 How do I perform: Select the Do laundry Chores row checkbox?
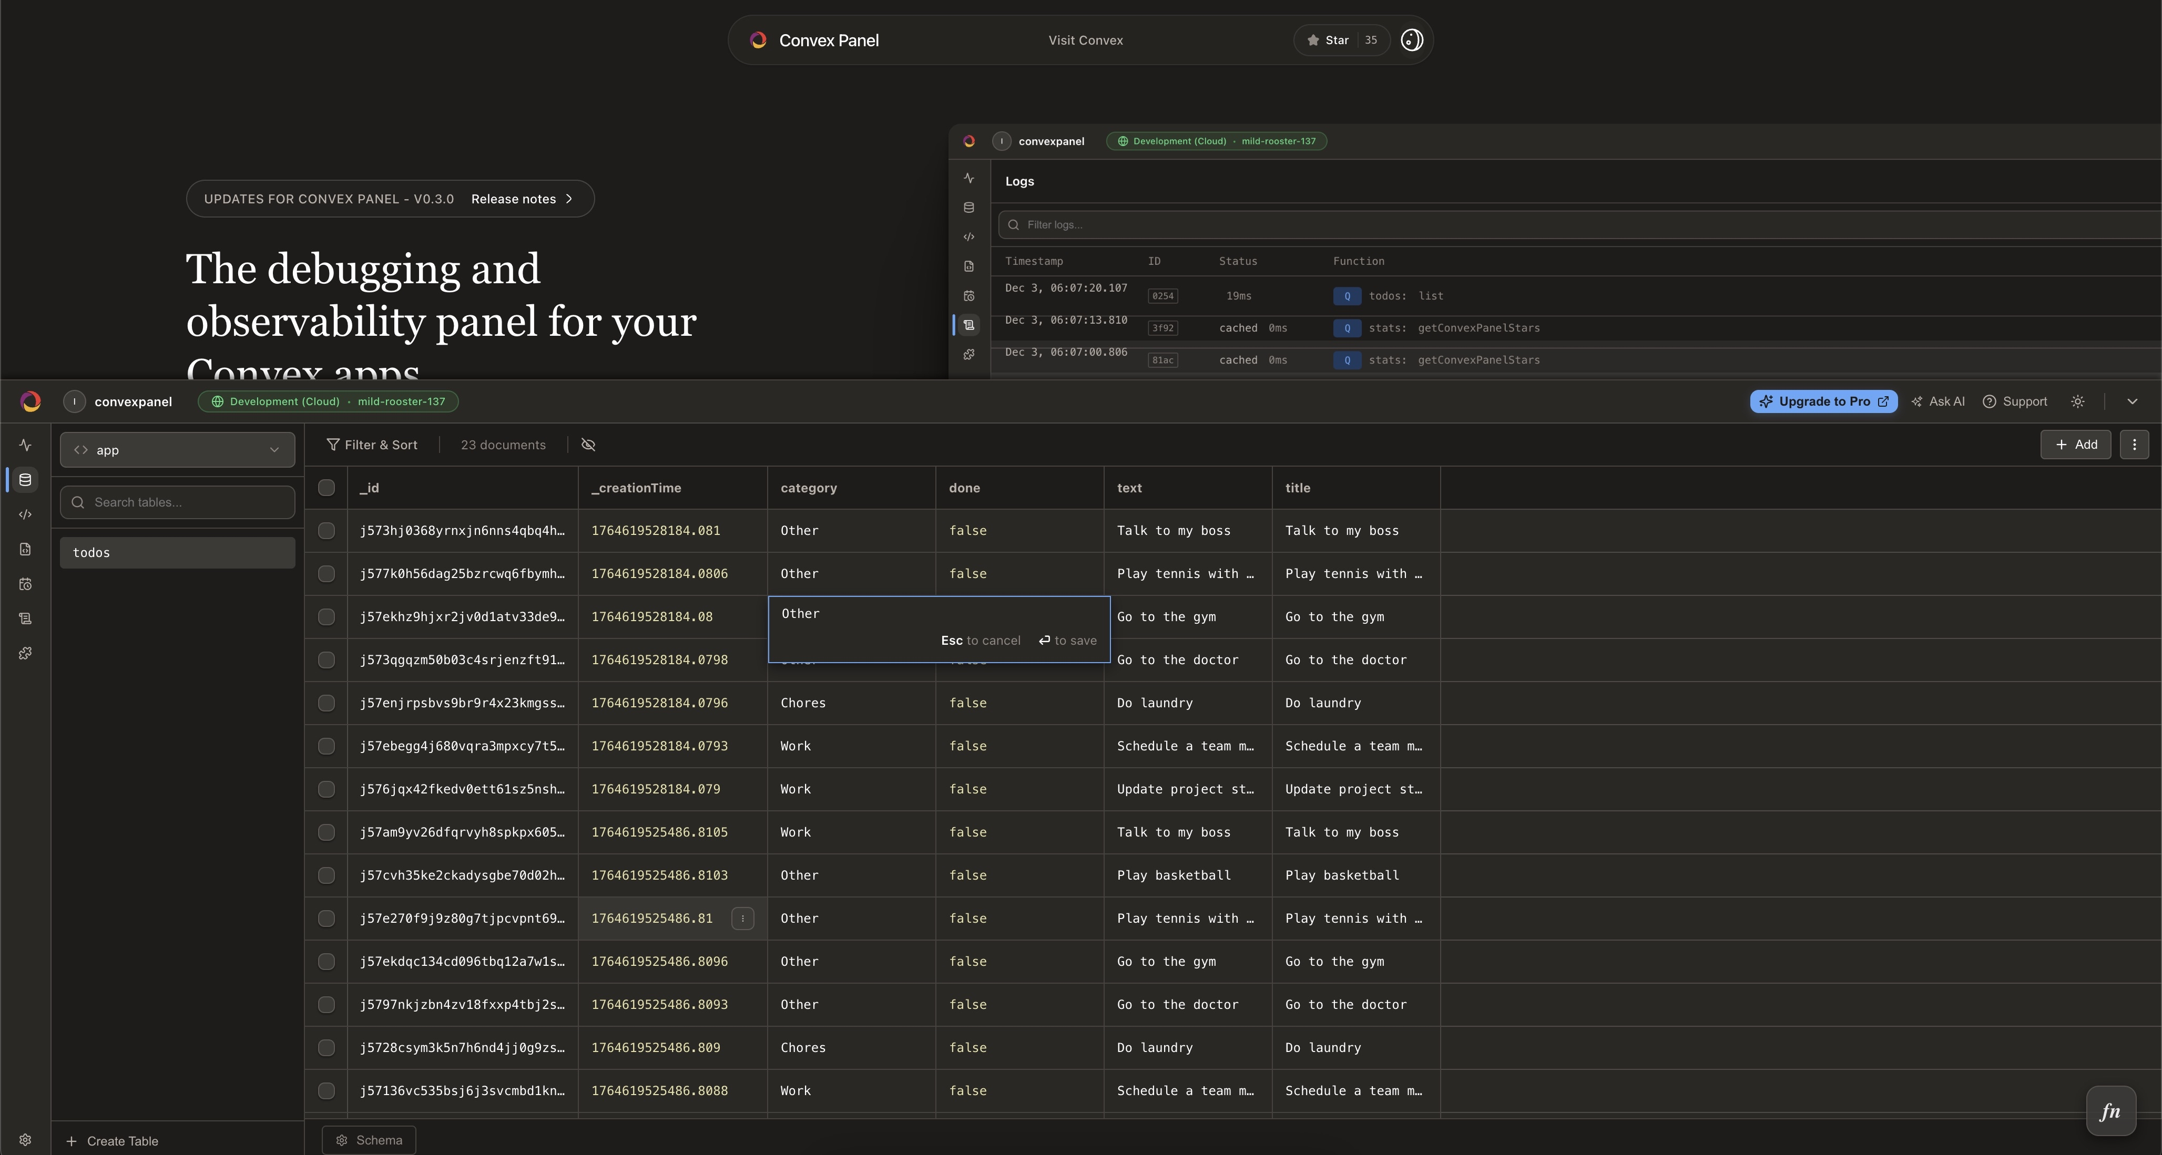click(x=327, y=703)
